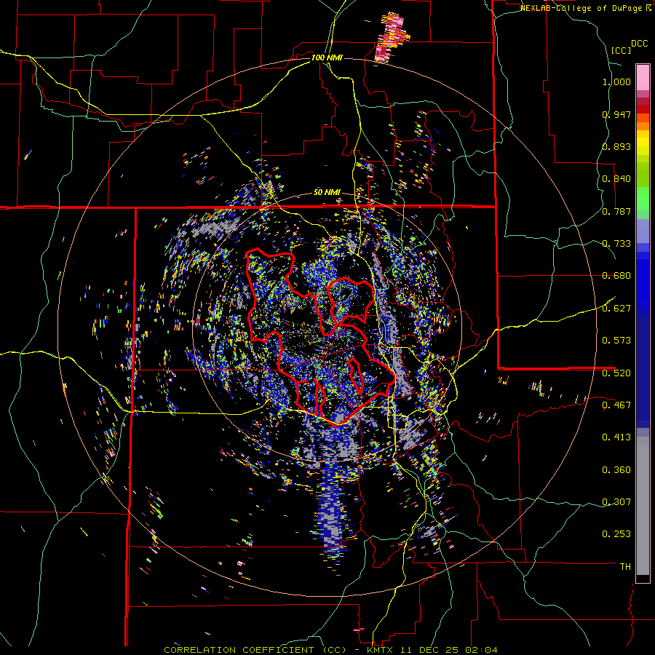Click the 0.840 legend value
The image size is (655, 655).
(x=616, y=179)
